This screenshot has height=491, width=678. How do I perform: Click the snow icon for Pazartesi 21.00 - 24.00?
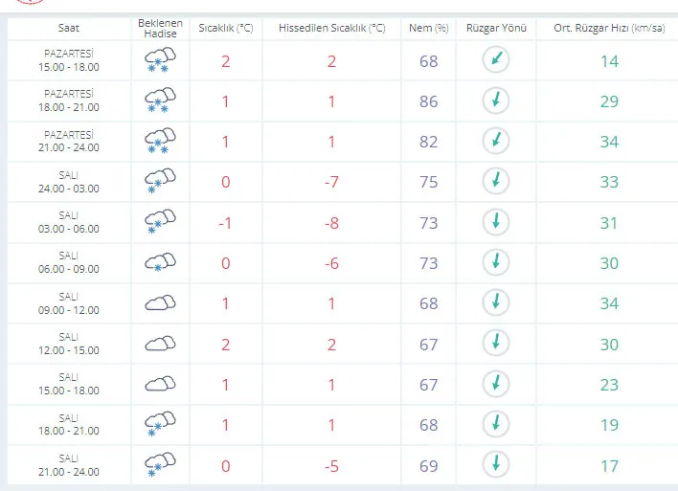tap(160, 141)
